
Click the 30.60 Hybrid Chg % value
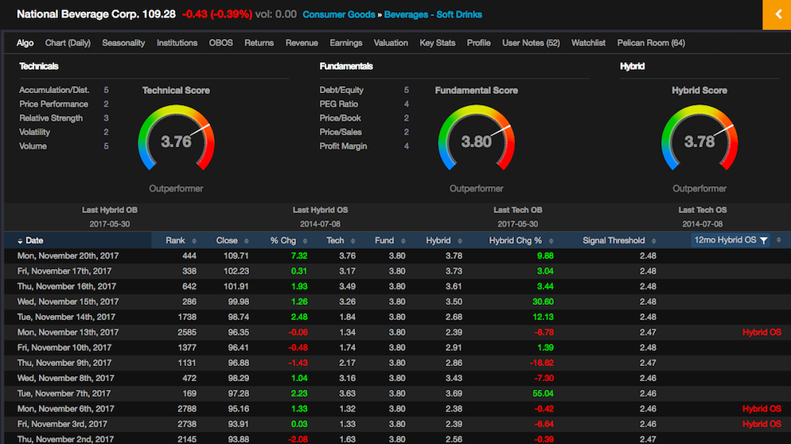click(x=543, y=302)
